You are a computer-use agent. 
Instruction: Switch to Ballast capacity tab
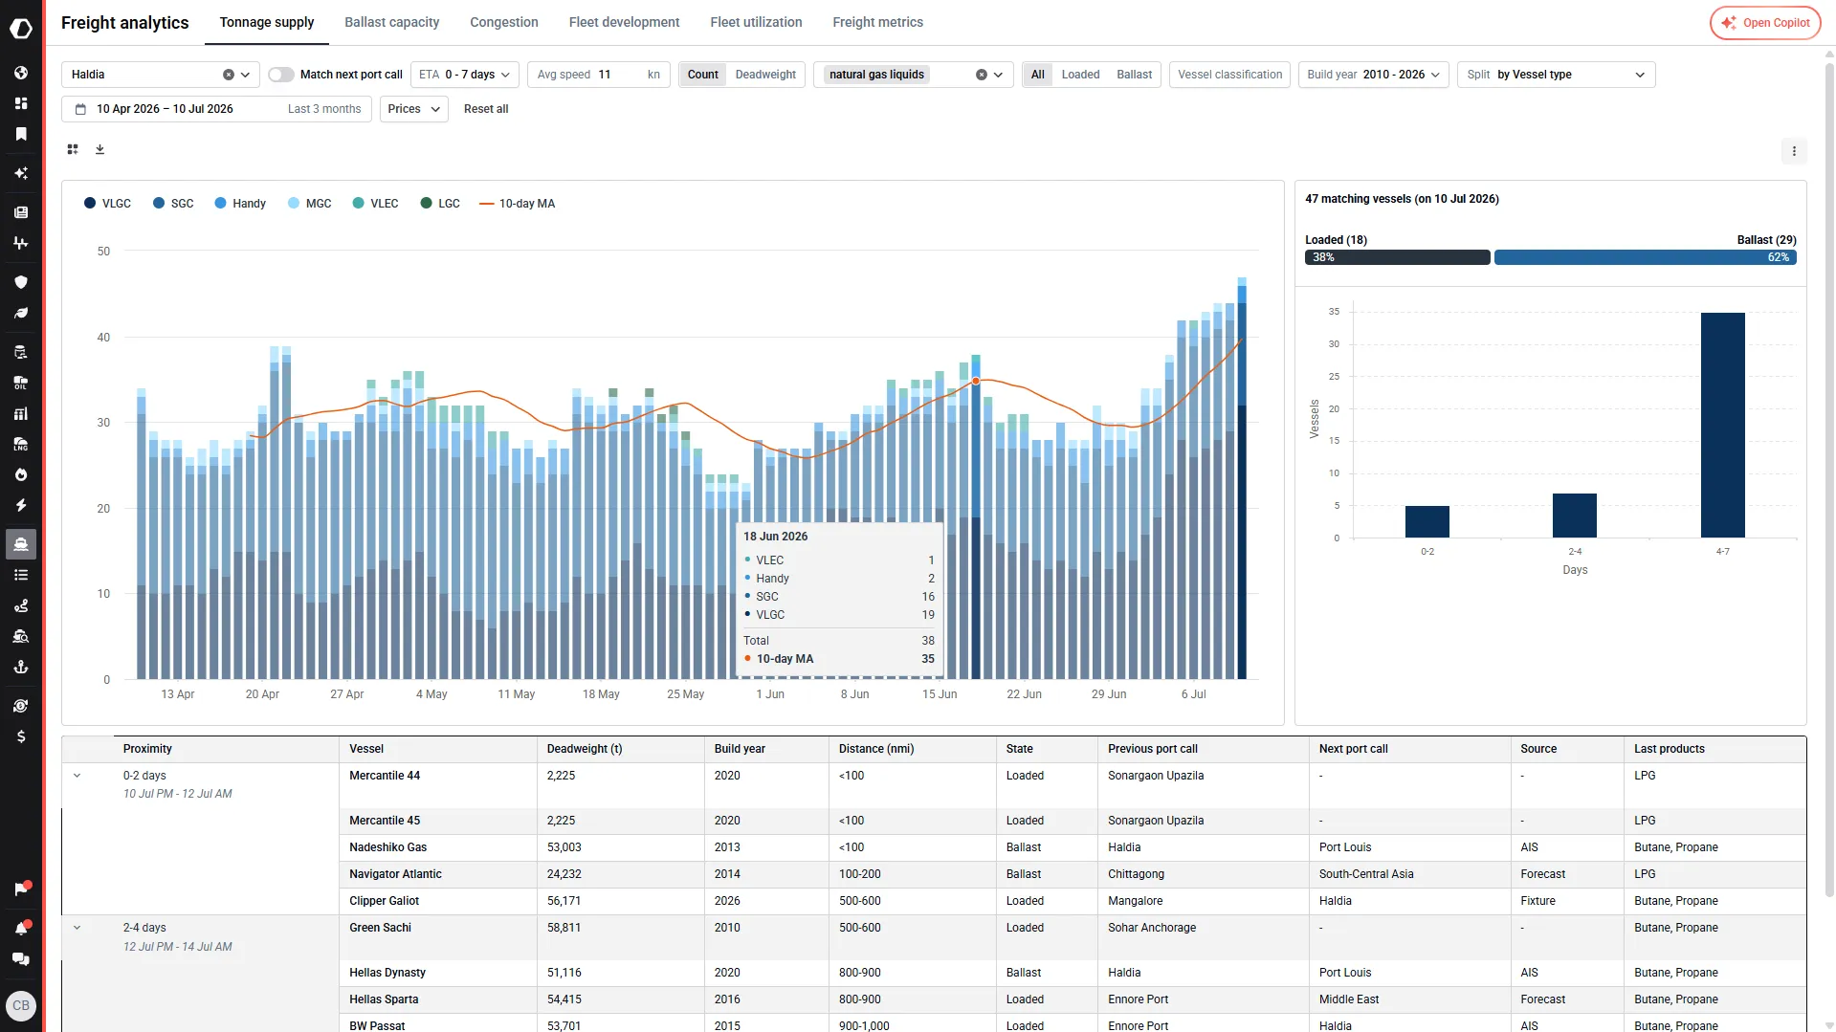(391, 22)
